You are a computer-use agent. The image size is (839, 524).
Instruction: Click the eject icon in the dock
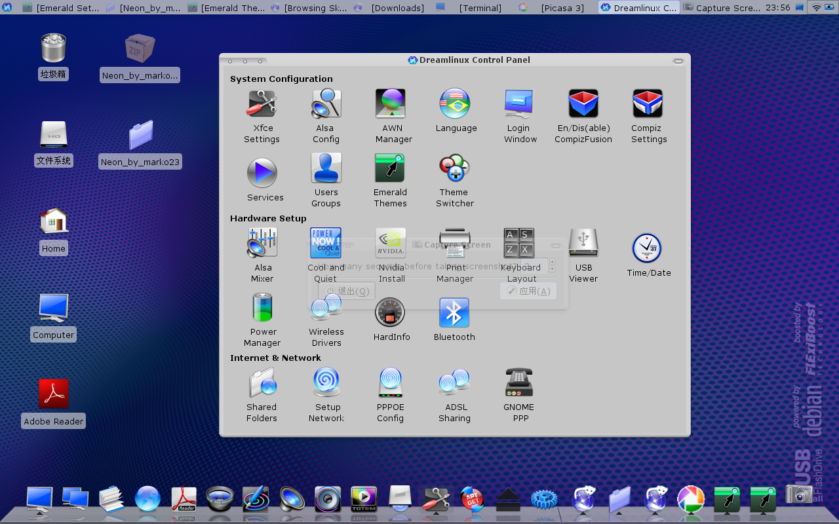(x=508, y=499)
